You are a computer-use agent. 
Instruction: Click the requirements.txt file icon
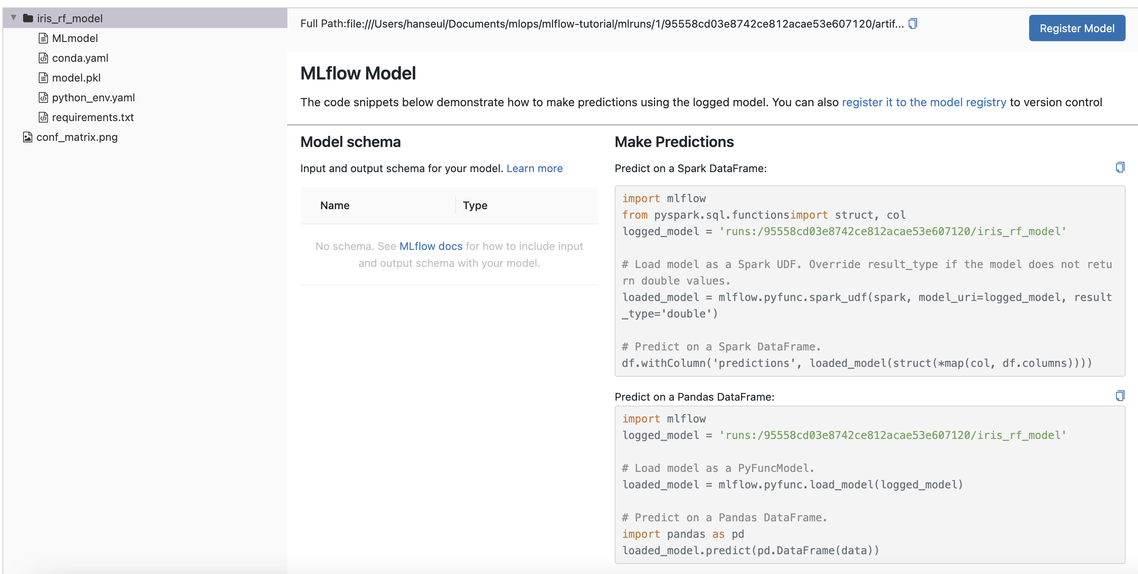[x=43, y=117]
